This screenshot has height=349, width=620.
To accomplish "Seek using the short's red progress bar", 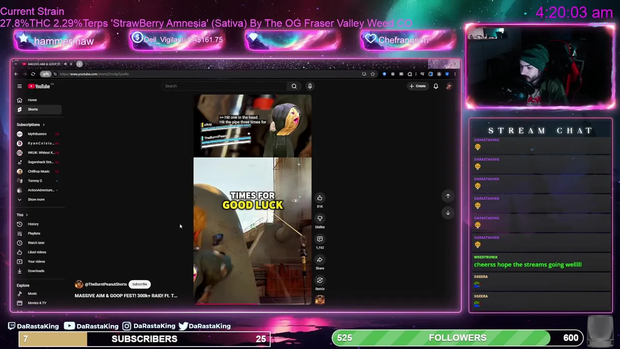I will point(252,304).
